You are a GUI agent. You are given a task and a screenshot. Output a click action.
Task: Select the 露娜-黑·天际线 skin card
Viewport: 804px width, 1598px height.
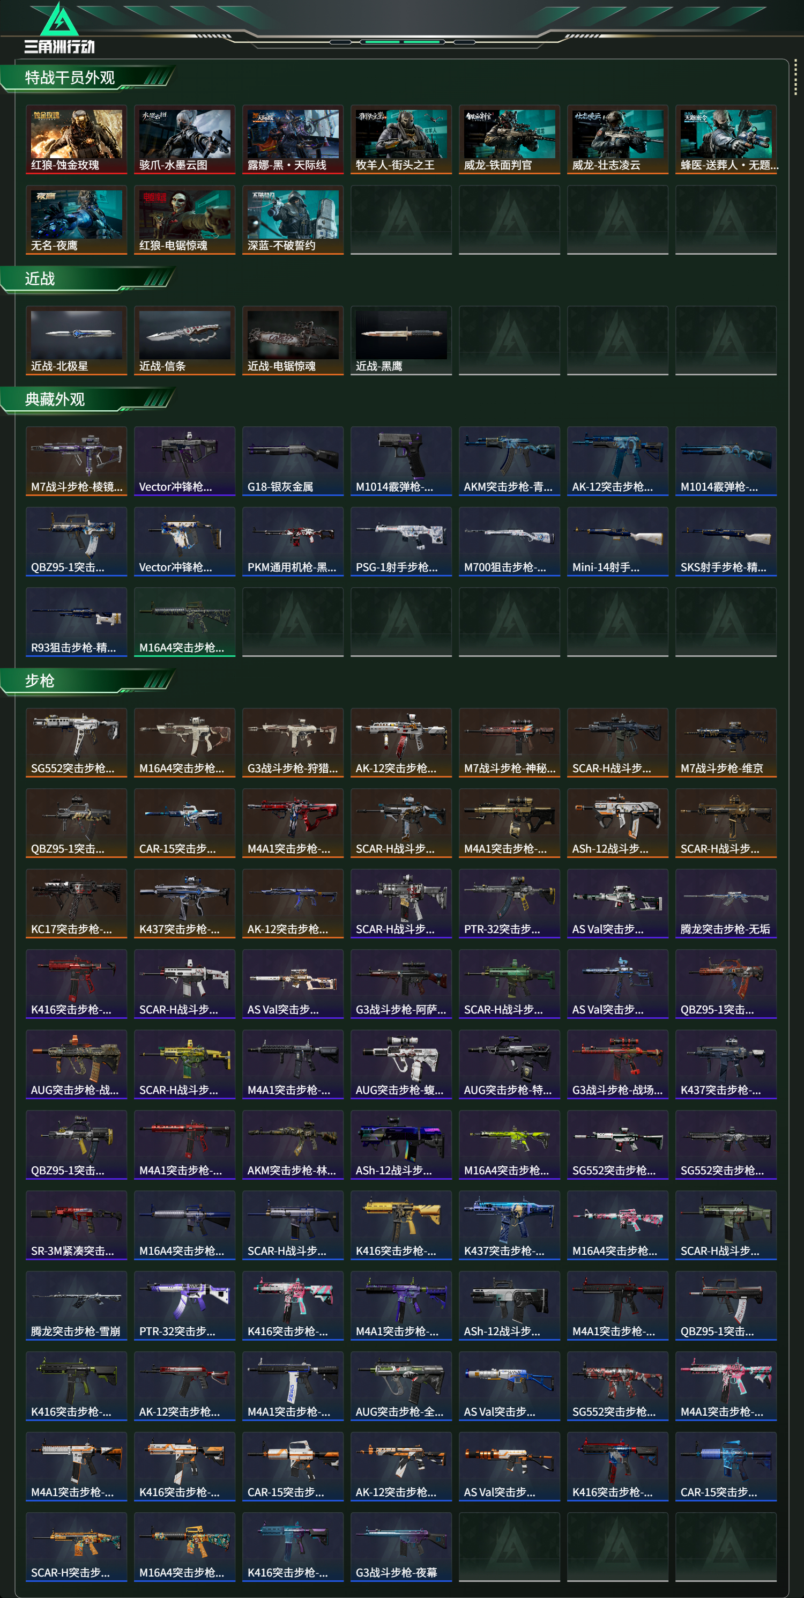coord(293,139)
